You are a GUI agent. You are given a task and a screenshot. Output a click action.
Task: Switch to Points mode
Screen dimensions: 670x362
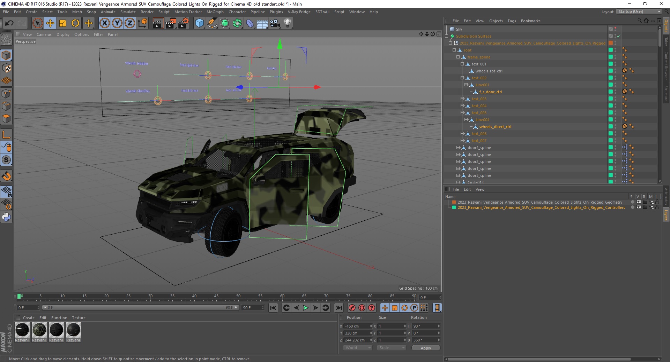point(6,94)
